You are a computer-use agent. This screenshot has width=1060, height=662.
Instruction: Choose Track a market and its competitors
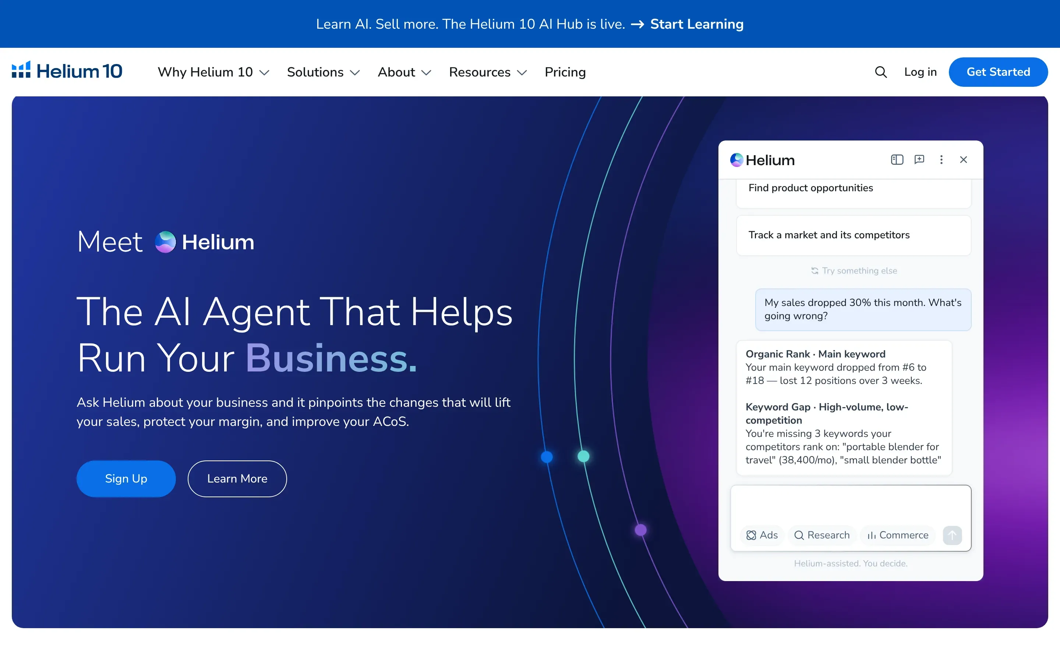point(854,235)
